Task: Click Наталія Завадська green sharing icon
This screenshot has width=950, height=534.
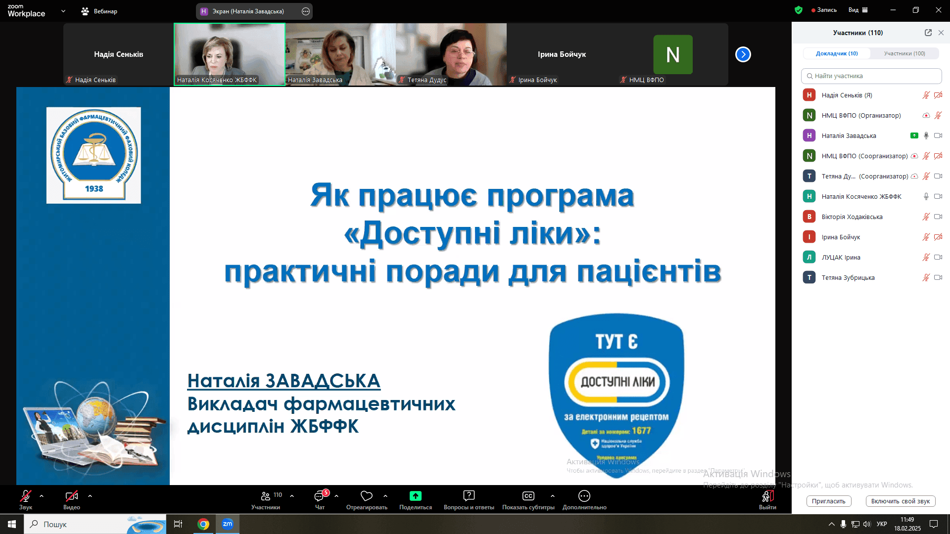Action: click(x=914, y=135)
